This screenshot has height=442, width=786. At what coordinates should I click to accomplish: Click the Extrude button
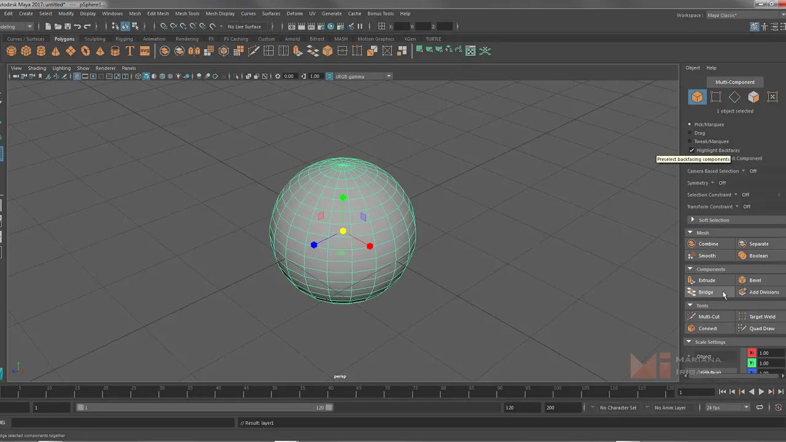pyautogui.click(x=710, y=280)
